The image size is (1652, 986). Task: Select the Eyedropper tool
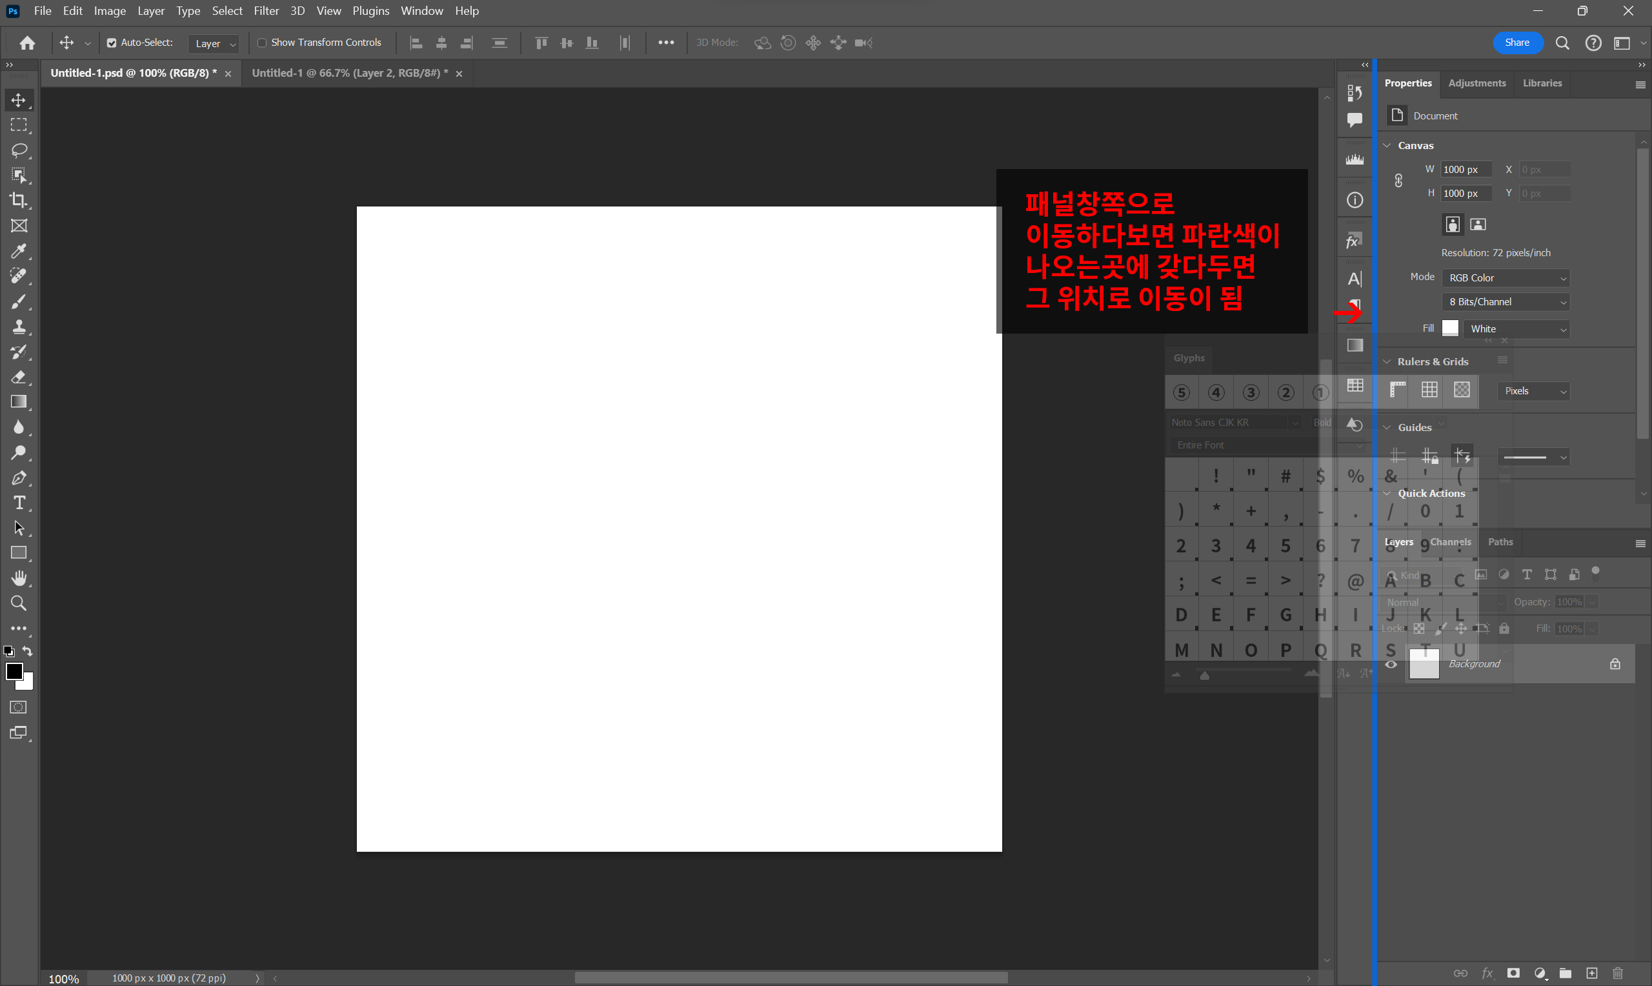pos(19,251)
